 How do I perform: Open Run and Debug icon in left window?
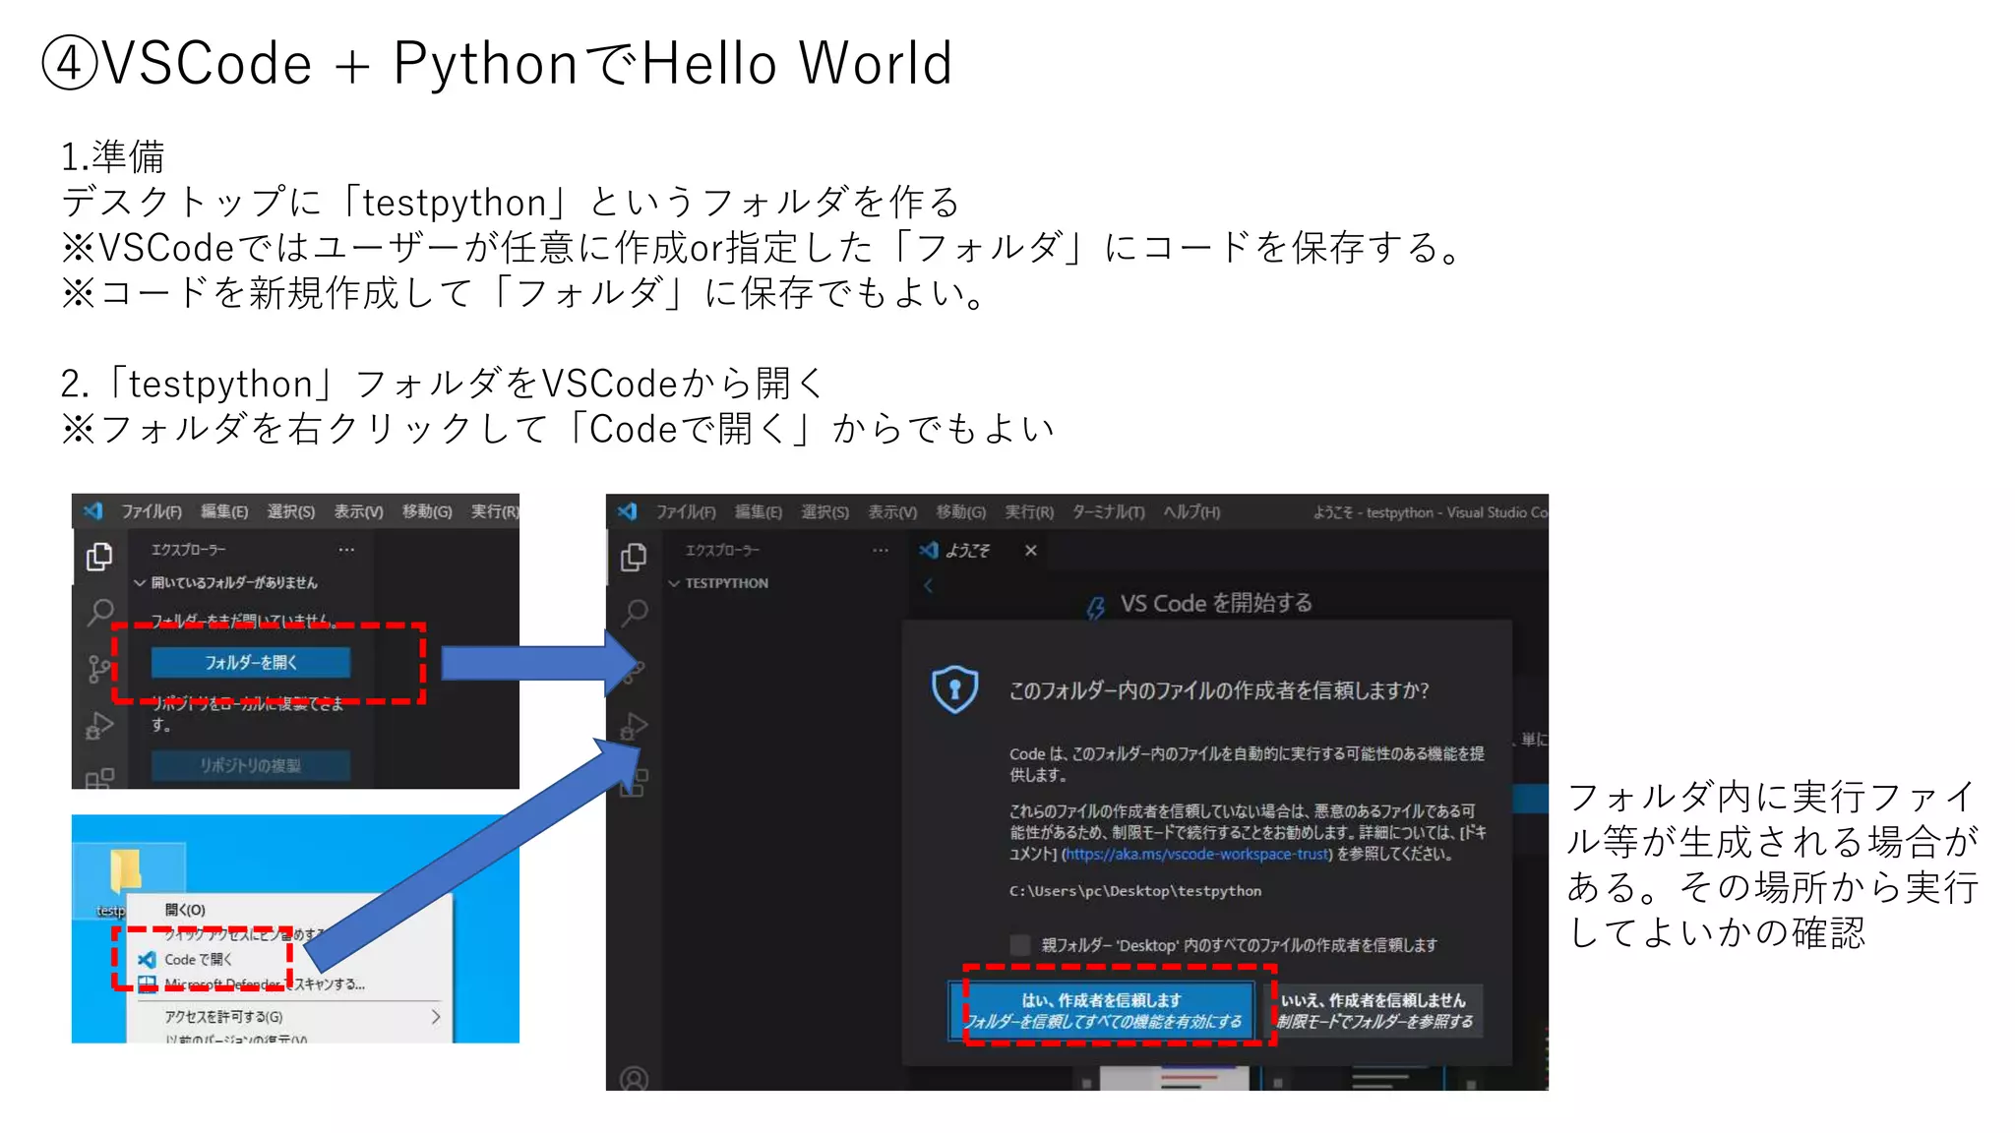(99, 726)
